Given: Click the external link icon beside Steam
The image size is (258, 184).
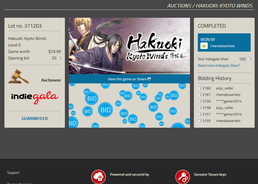Looking at the screenshot, I should pos(149,79).
